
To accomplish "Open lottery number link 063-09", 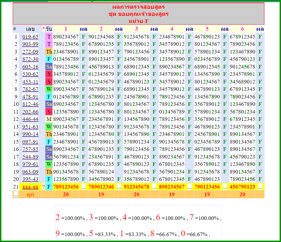I will pyautogui.click(x=30, y=172).
